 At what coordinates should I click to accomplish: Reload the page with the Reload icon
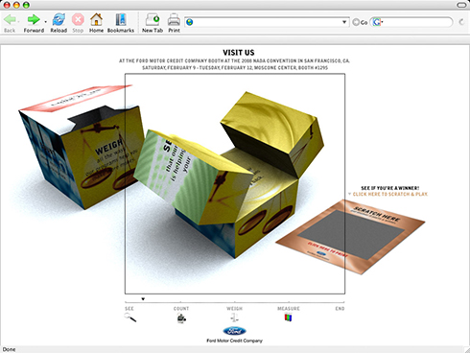tap(59, 20)
